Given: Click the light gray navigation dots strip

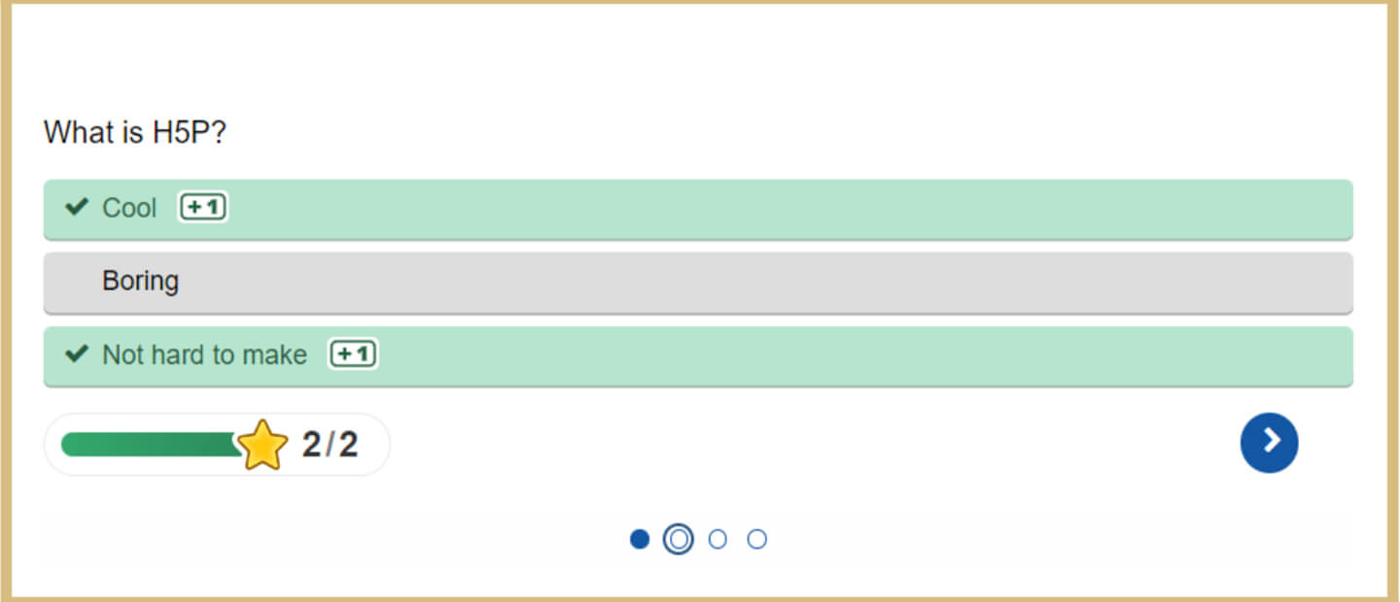Looking at the screenshot, I should 972,540.
